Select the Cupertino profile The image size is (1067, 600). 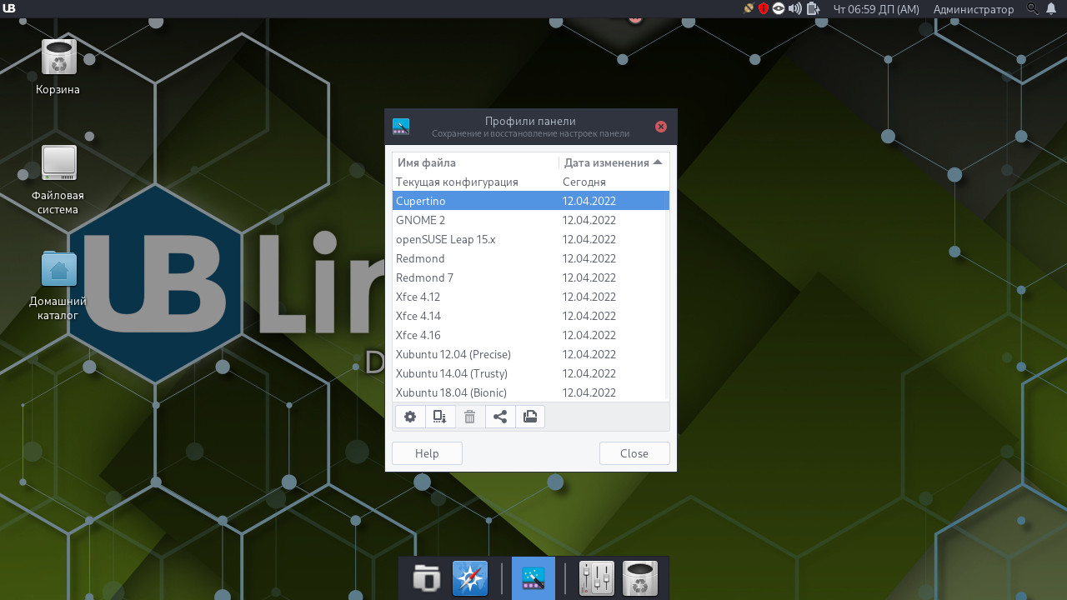coord(531,201)
